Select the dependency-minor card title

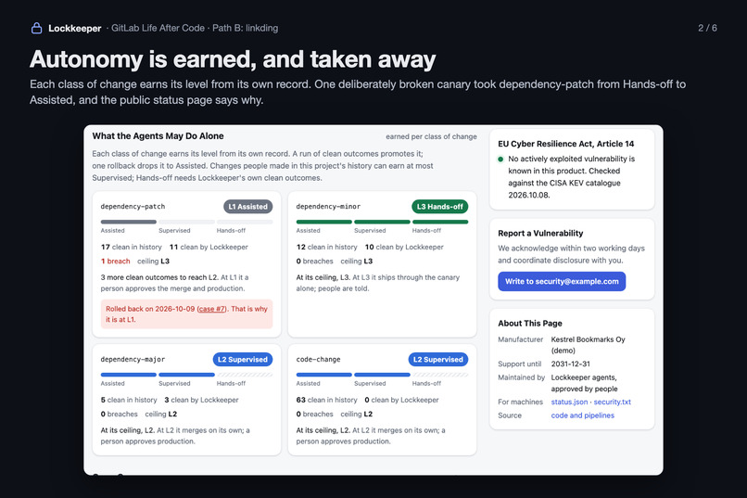coord(328,207)
